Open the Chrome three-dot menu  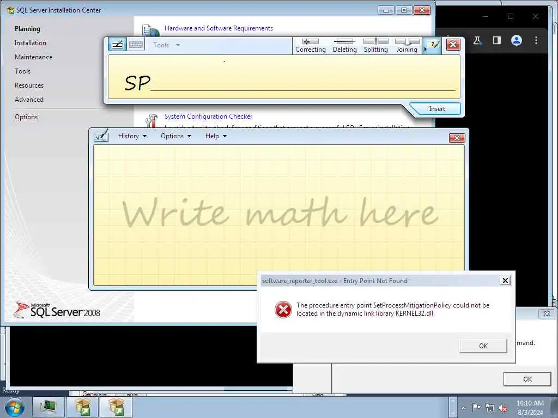(x=536, y=40)
